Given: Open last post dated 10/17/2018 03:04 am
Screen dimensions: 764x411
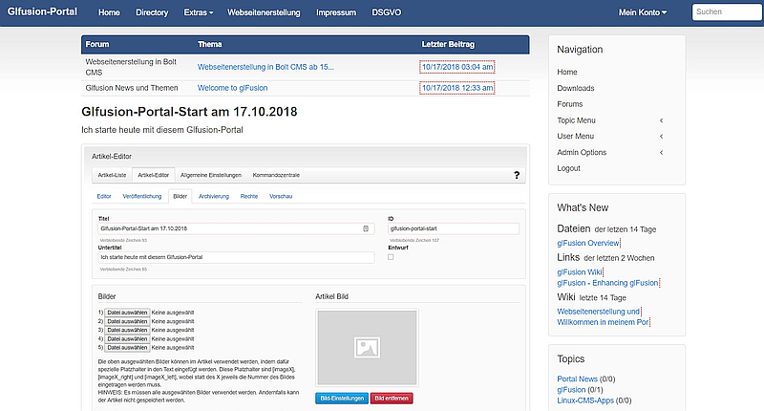Looking at the screenshot, I should tap(457, 67).
